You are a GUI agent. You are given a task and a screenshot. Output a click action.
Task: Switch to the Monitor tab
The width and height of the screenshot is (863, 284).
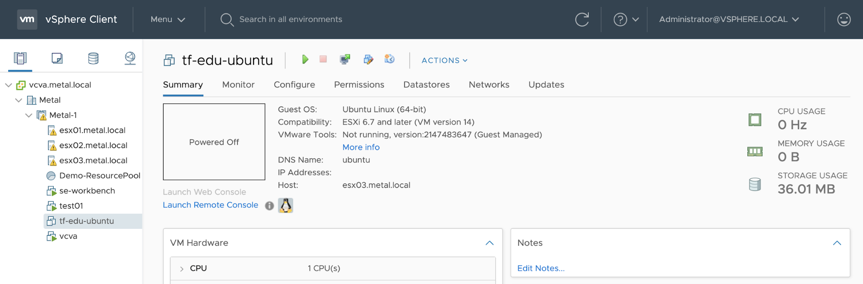238,84
